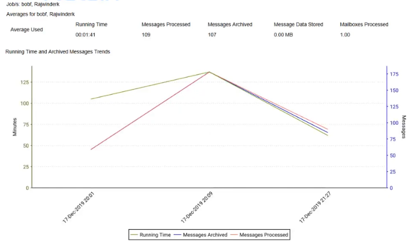Select the Messages Processed legend label
The height and width of the screenshot is (244, 411).
point(264,235)
